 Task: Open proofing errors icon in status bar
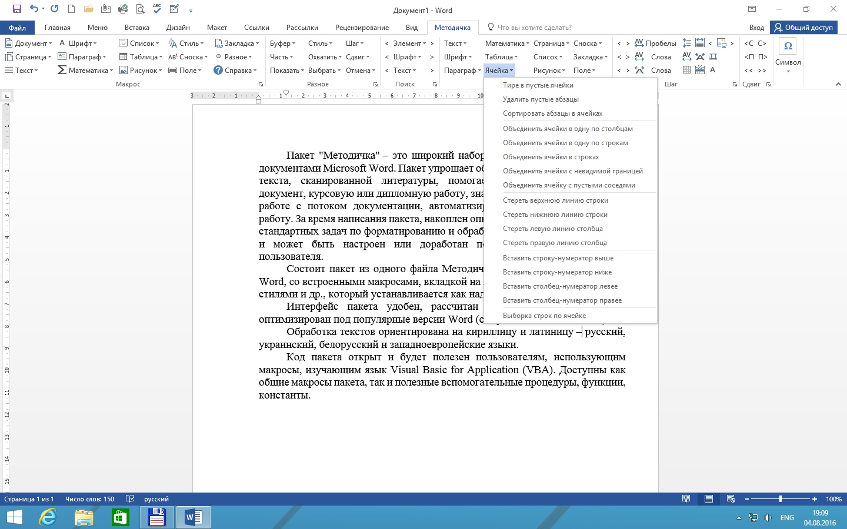130,499
